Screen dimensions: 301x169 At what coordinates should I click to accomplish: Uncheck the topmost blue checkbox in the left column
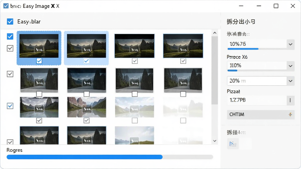coord(10,36)
